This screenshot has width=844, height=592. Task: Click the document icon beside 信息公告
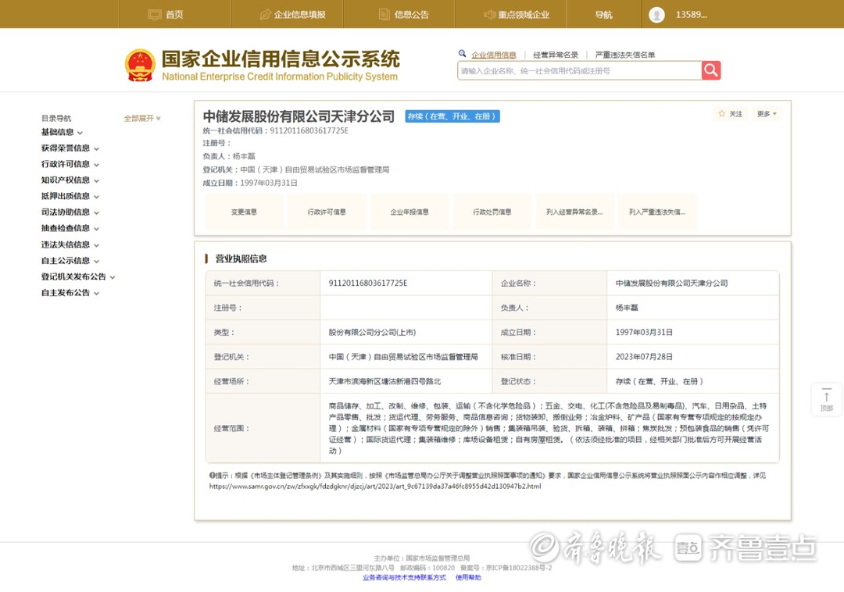click(384, 15)
